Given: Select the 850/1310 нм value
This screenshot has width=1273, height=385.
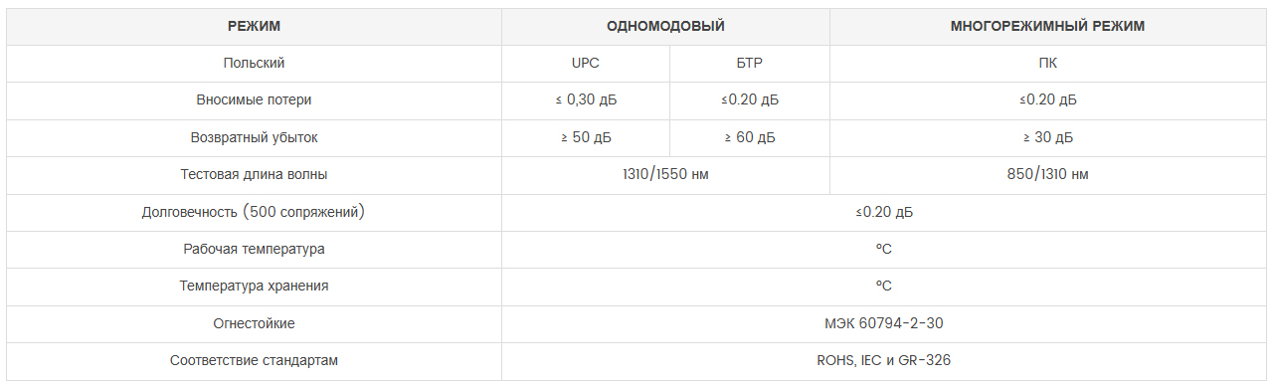Looking at the screenshot, I should 1047,174.
